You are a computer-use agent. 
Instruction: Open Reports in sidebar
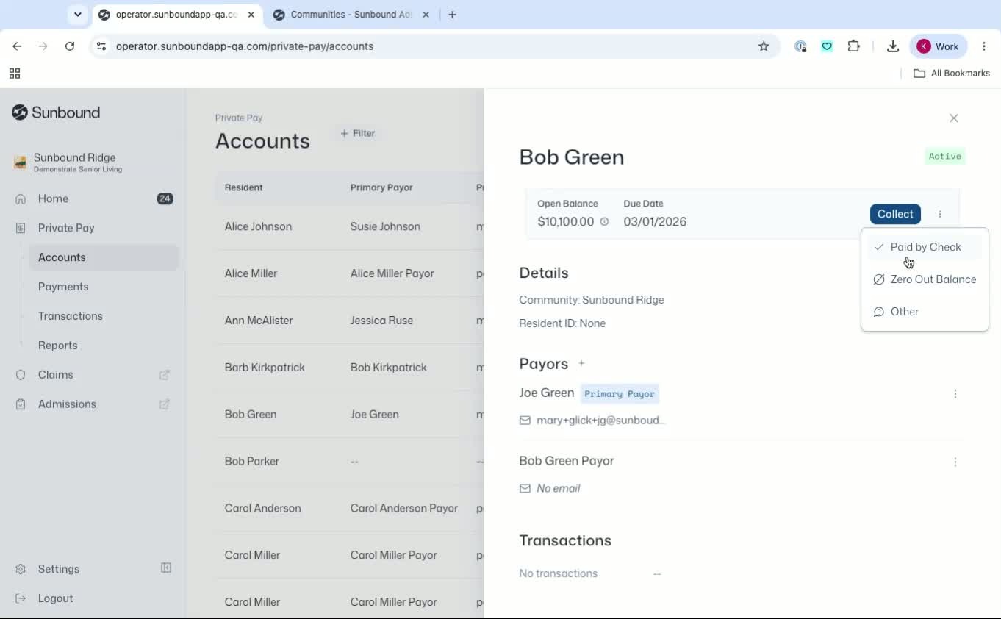(57, 346)
